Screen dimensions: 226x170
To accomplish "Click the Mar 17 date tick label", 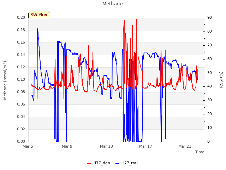I will pos(145,146).
